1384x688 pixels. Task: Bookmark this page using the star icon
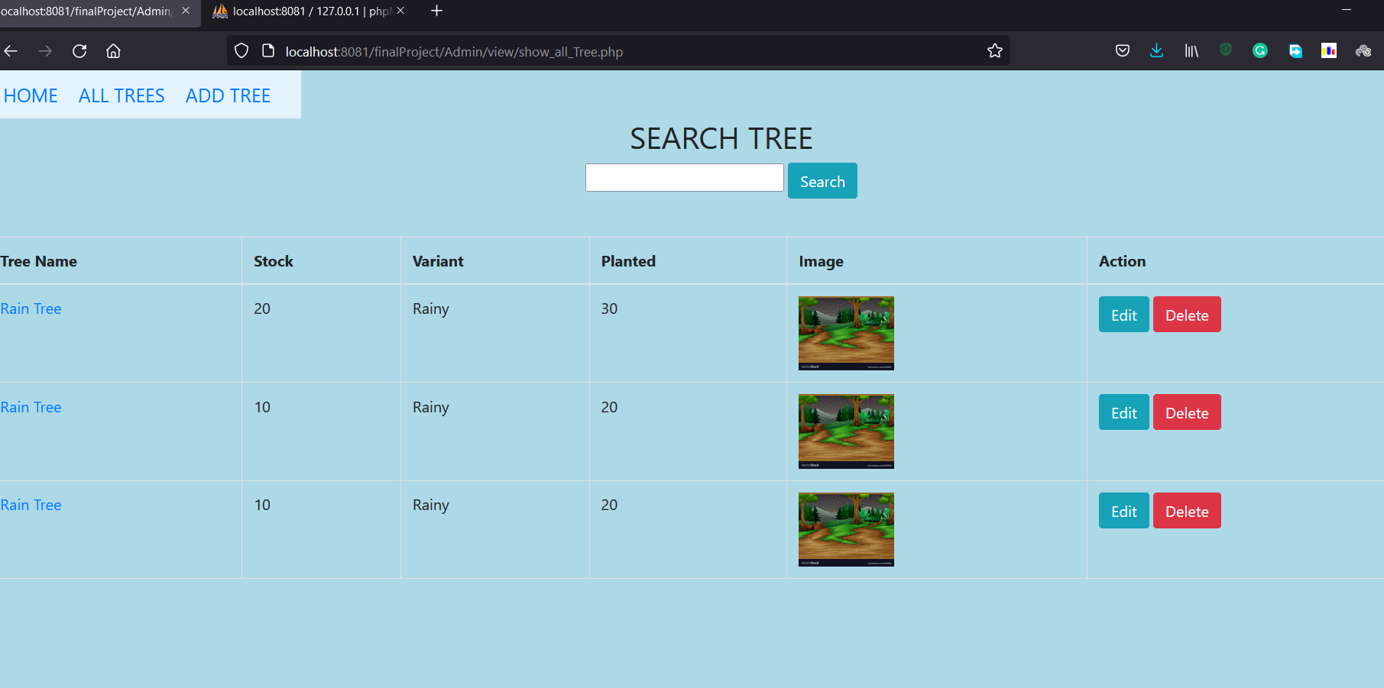tap(994, 50)
